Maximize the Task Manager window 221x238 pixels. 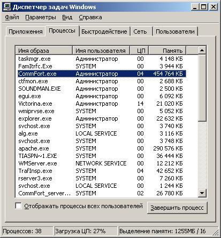pos(204,7)
